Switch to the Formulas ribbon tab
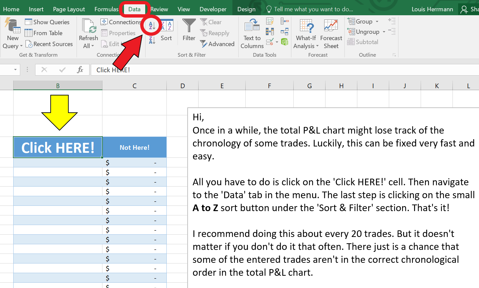479x288 pixels. click(106, 9)
